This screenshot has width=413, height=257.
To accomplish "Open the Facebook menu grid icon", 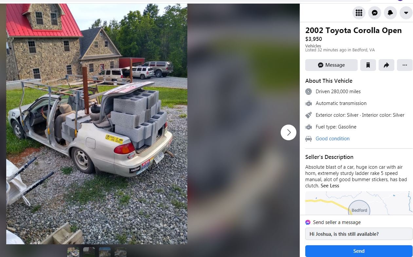I will pos(359,13).
